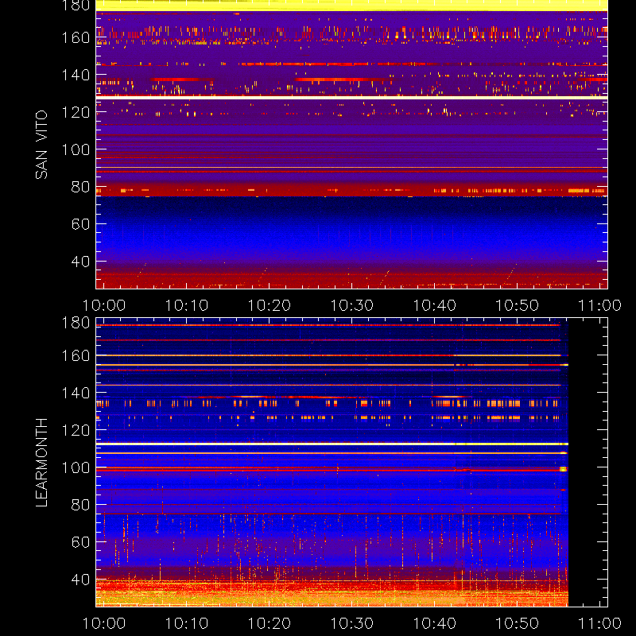The image size is (636, 636).
Task: Click 11:00 time label under SAN VITO plot
Action: click(599, 305)
